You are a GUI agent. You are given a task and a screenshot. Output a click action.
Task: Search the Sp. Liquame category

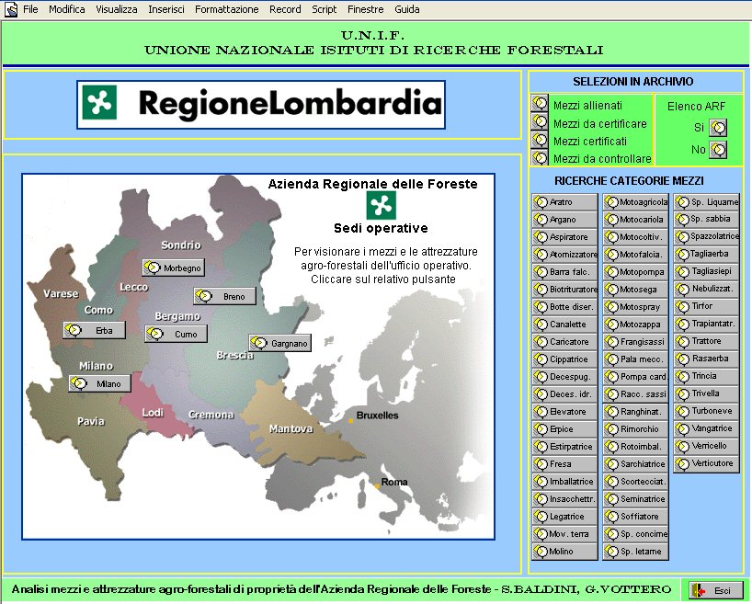pos(707,202)
